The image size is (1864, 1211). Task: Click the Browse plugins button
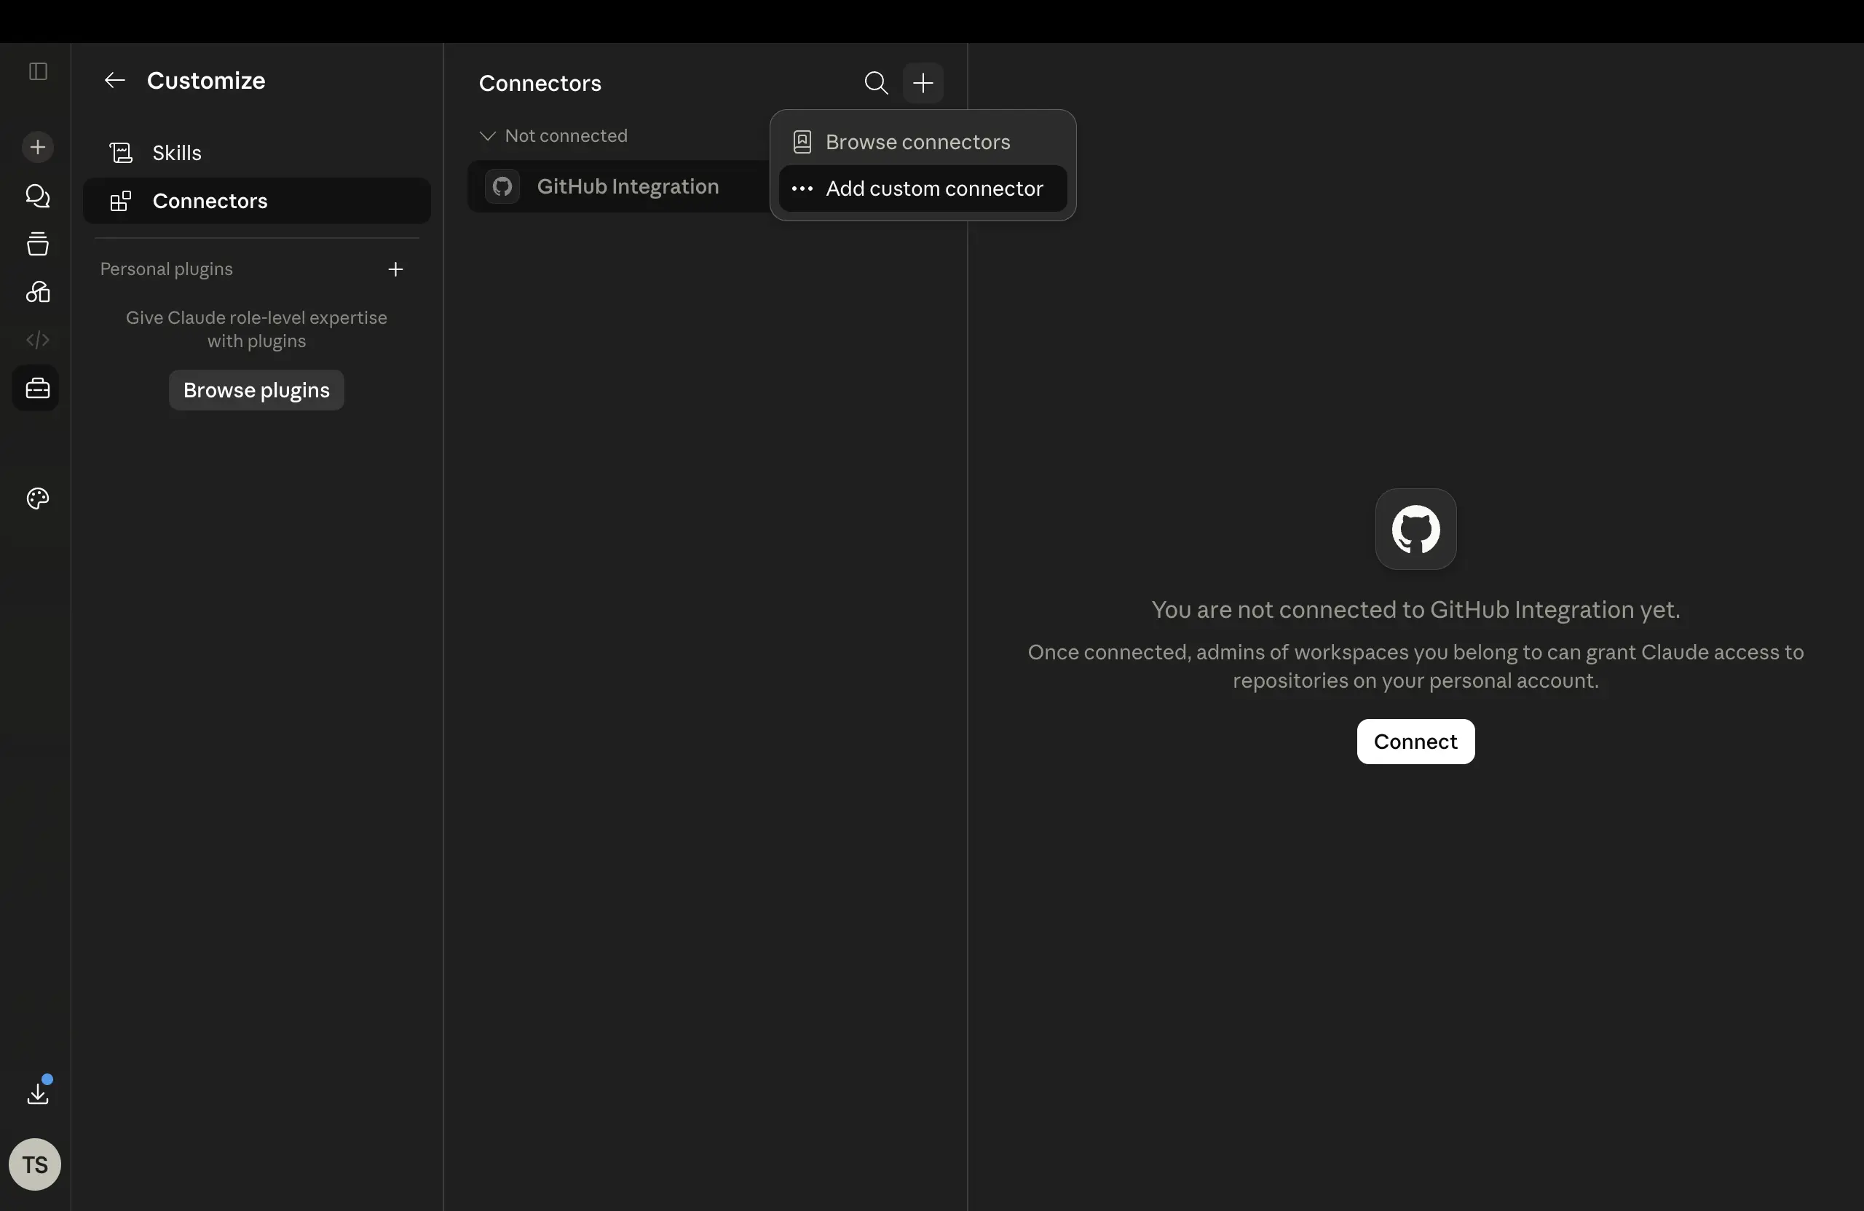point(257,390)
